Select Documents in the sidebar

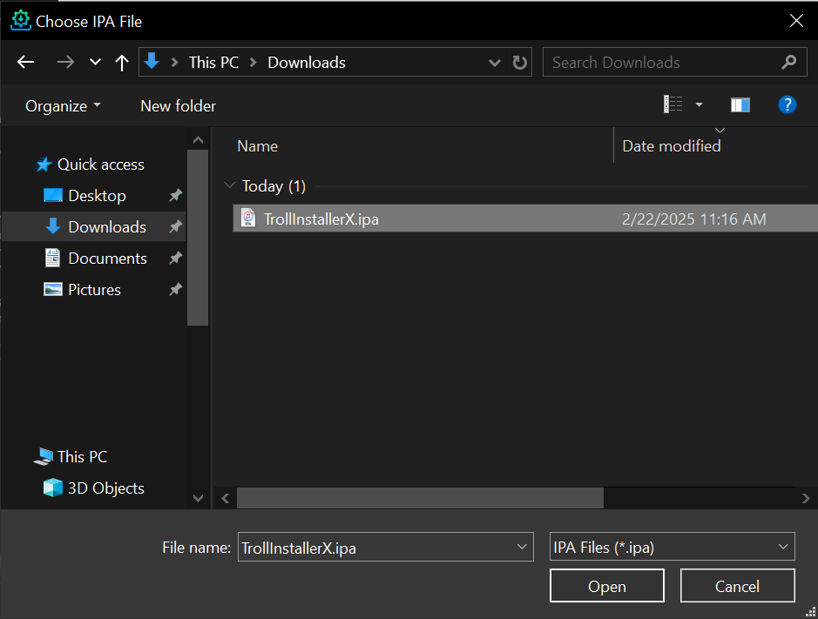pyautogui.click(x=107, y=259)
